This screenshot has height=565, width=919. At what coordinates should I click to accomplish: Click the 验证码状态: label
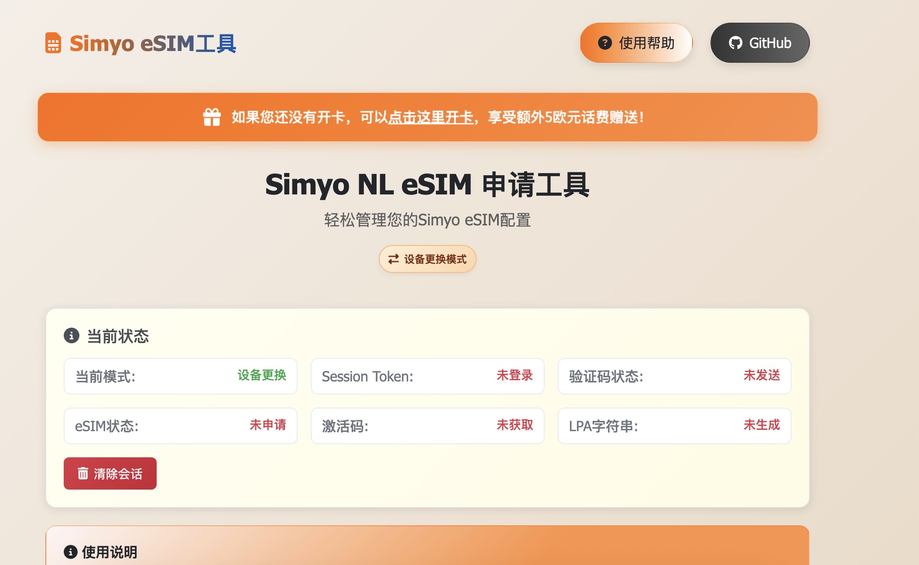click(606, 376)
